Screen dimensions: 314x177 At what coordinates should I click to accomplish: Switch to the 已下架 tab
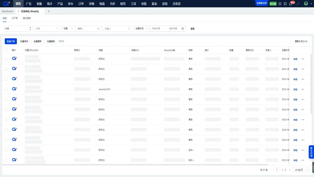pos(15,18)
